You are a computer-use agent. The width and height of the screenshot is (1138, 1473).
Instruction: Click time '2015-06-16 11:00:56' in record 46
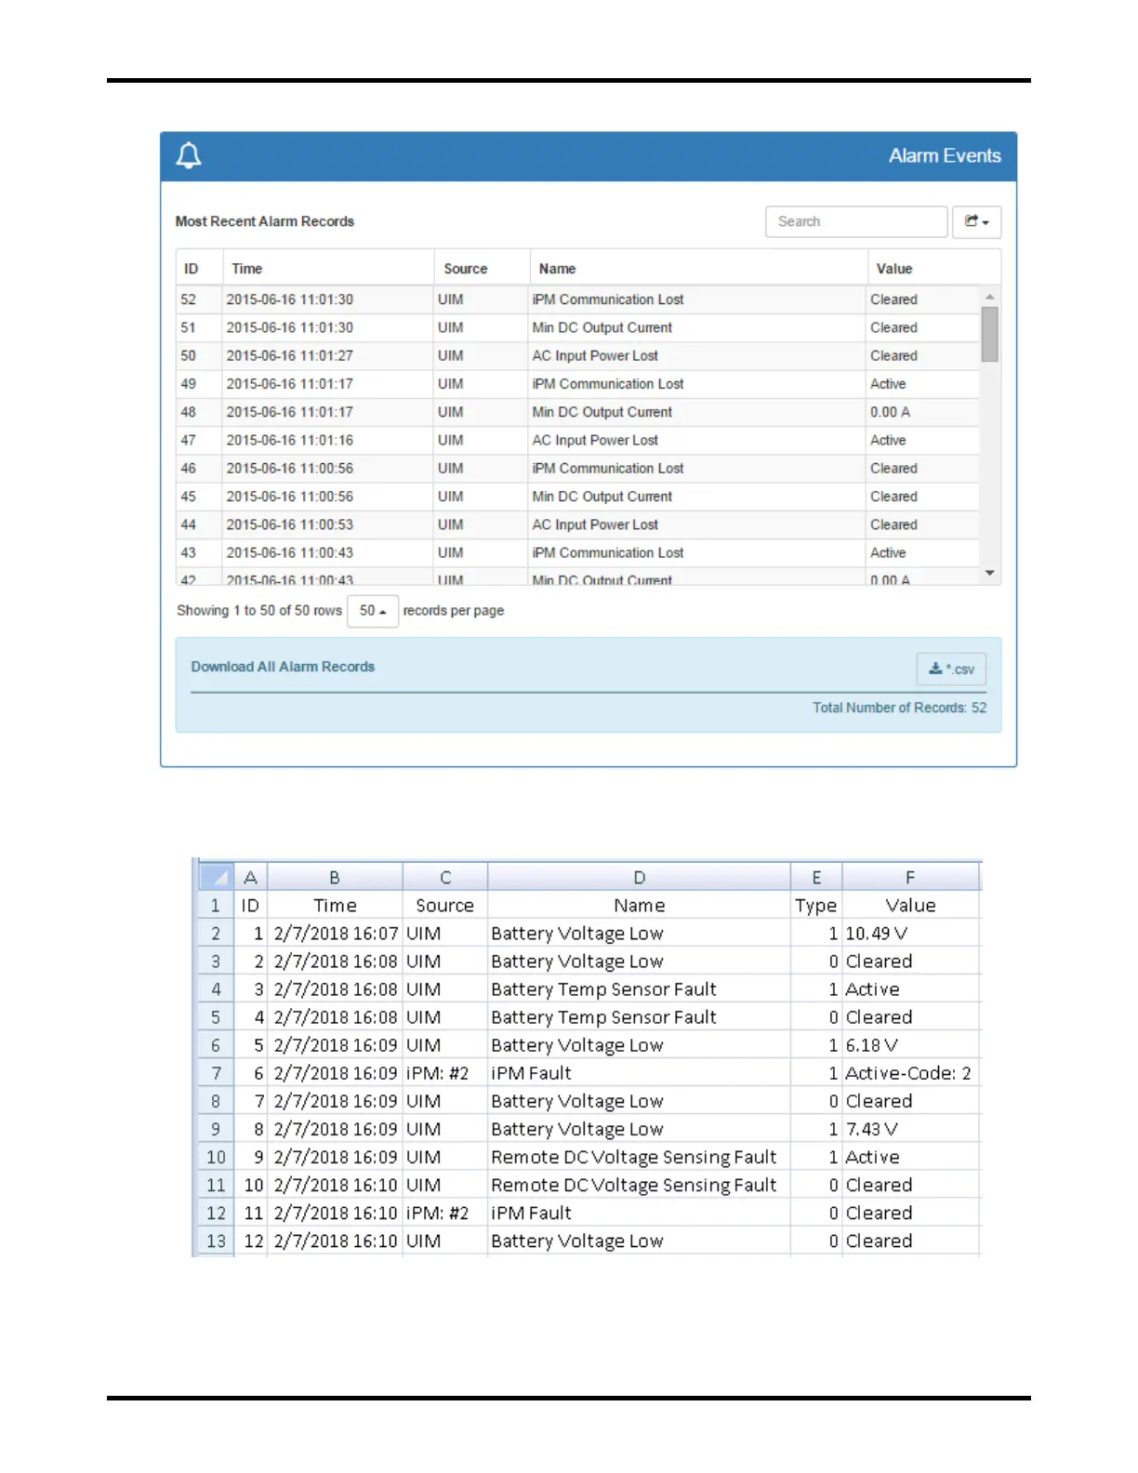[290, 468]
